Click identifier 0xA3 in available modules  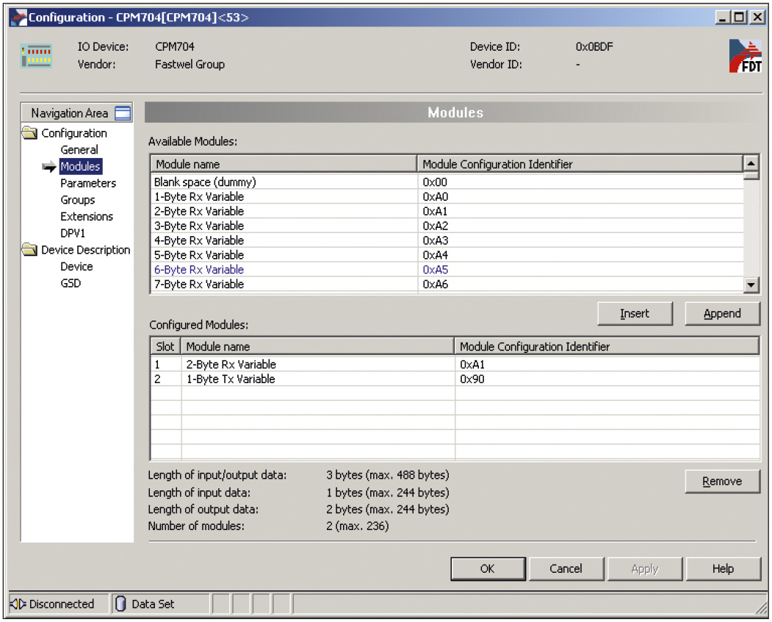click(x=436, y=240)
